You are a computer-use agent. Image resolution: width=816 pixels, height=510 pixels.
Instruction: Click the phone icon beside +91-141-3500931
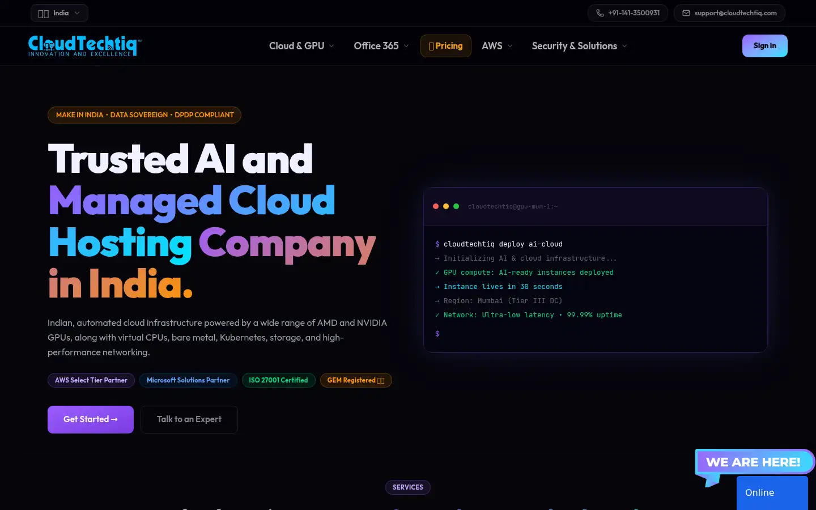pyautogui.click(x=600, y=13)
